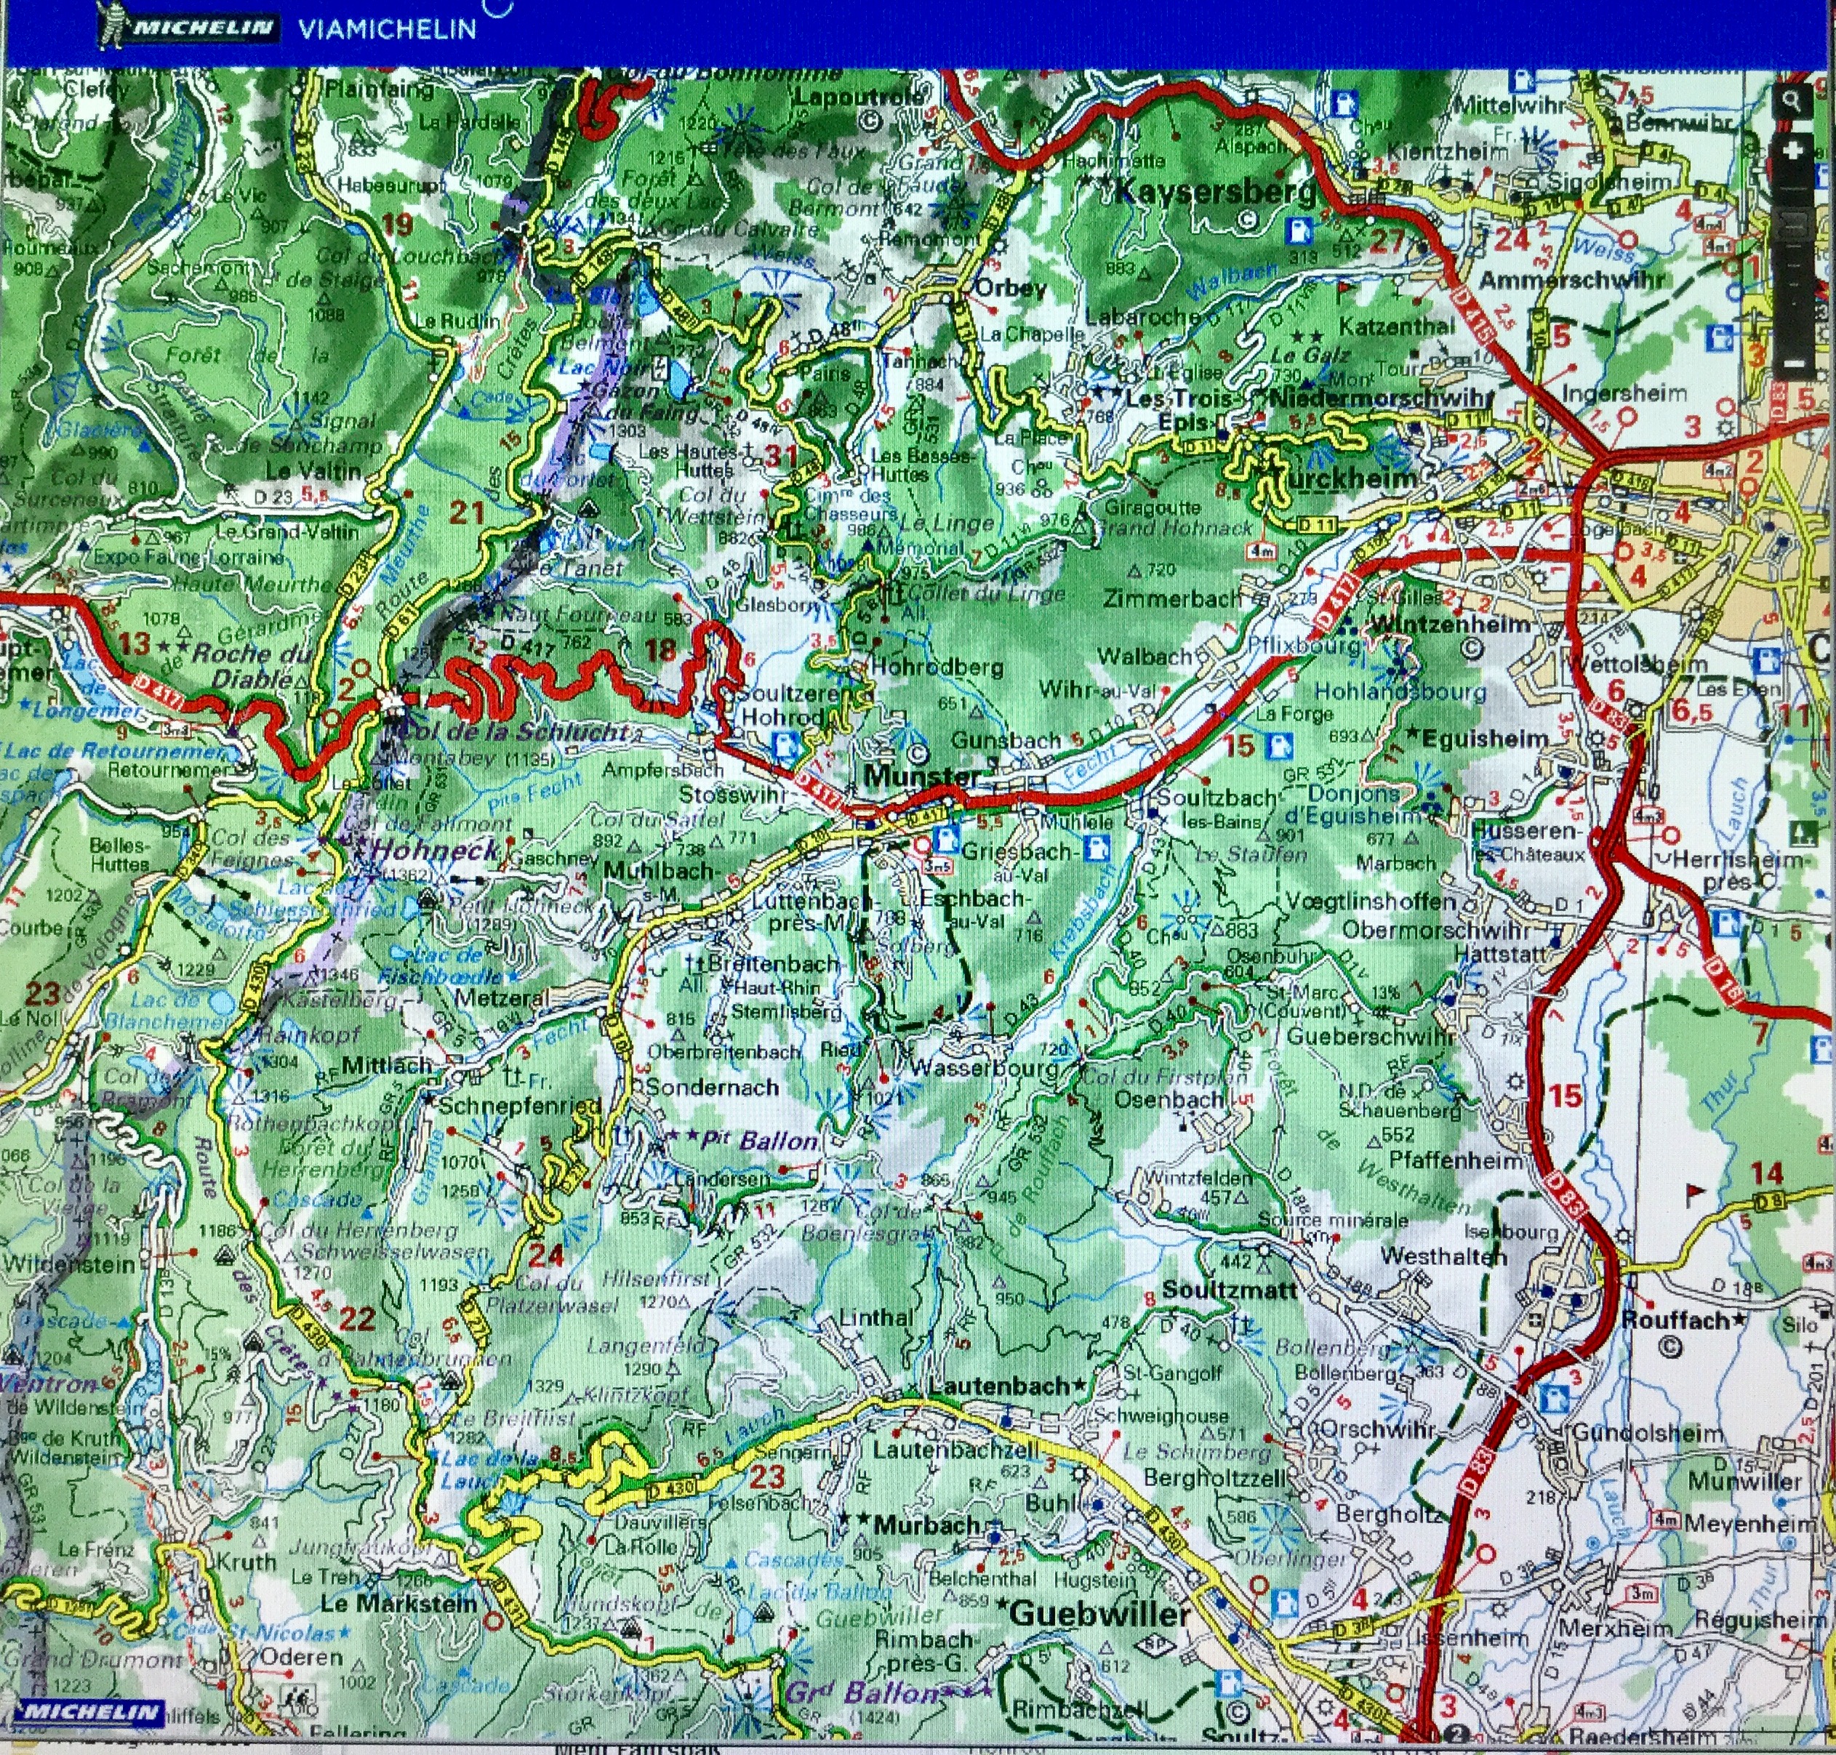
Task: Click the Michelin logo at bottom left
Action: click(91, 1712)
